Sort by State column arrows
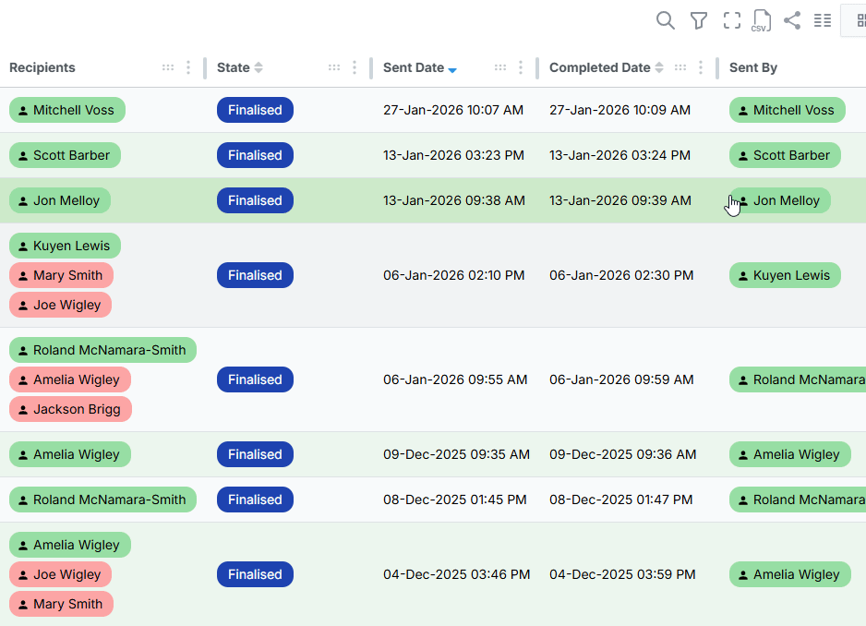866x626 pixels. click(x=259, y=67)
